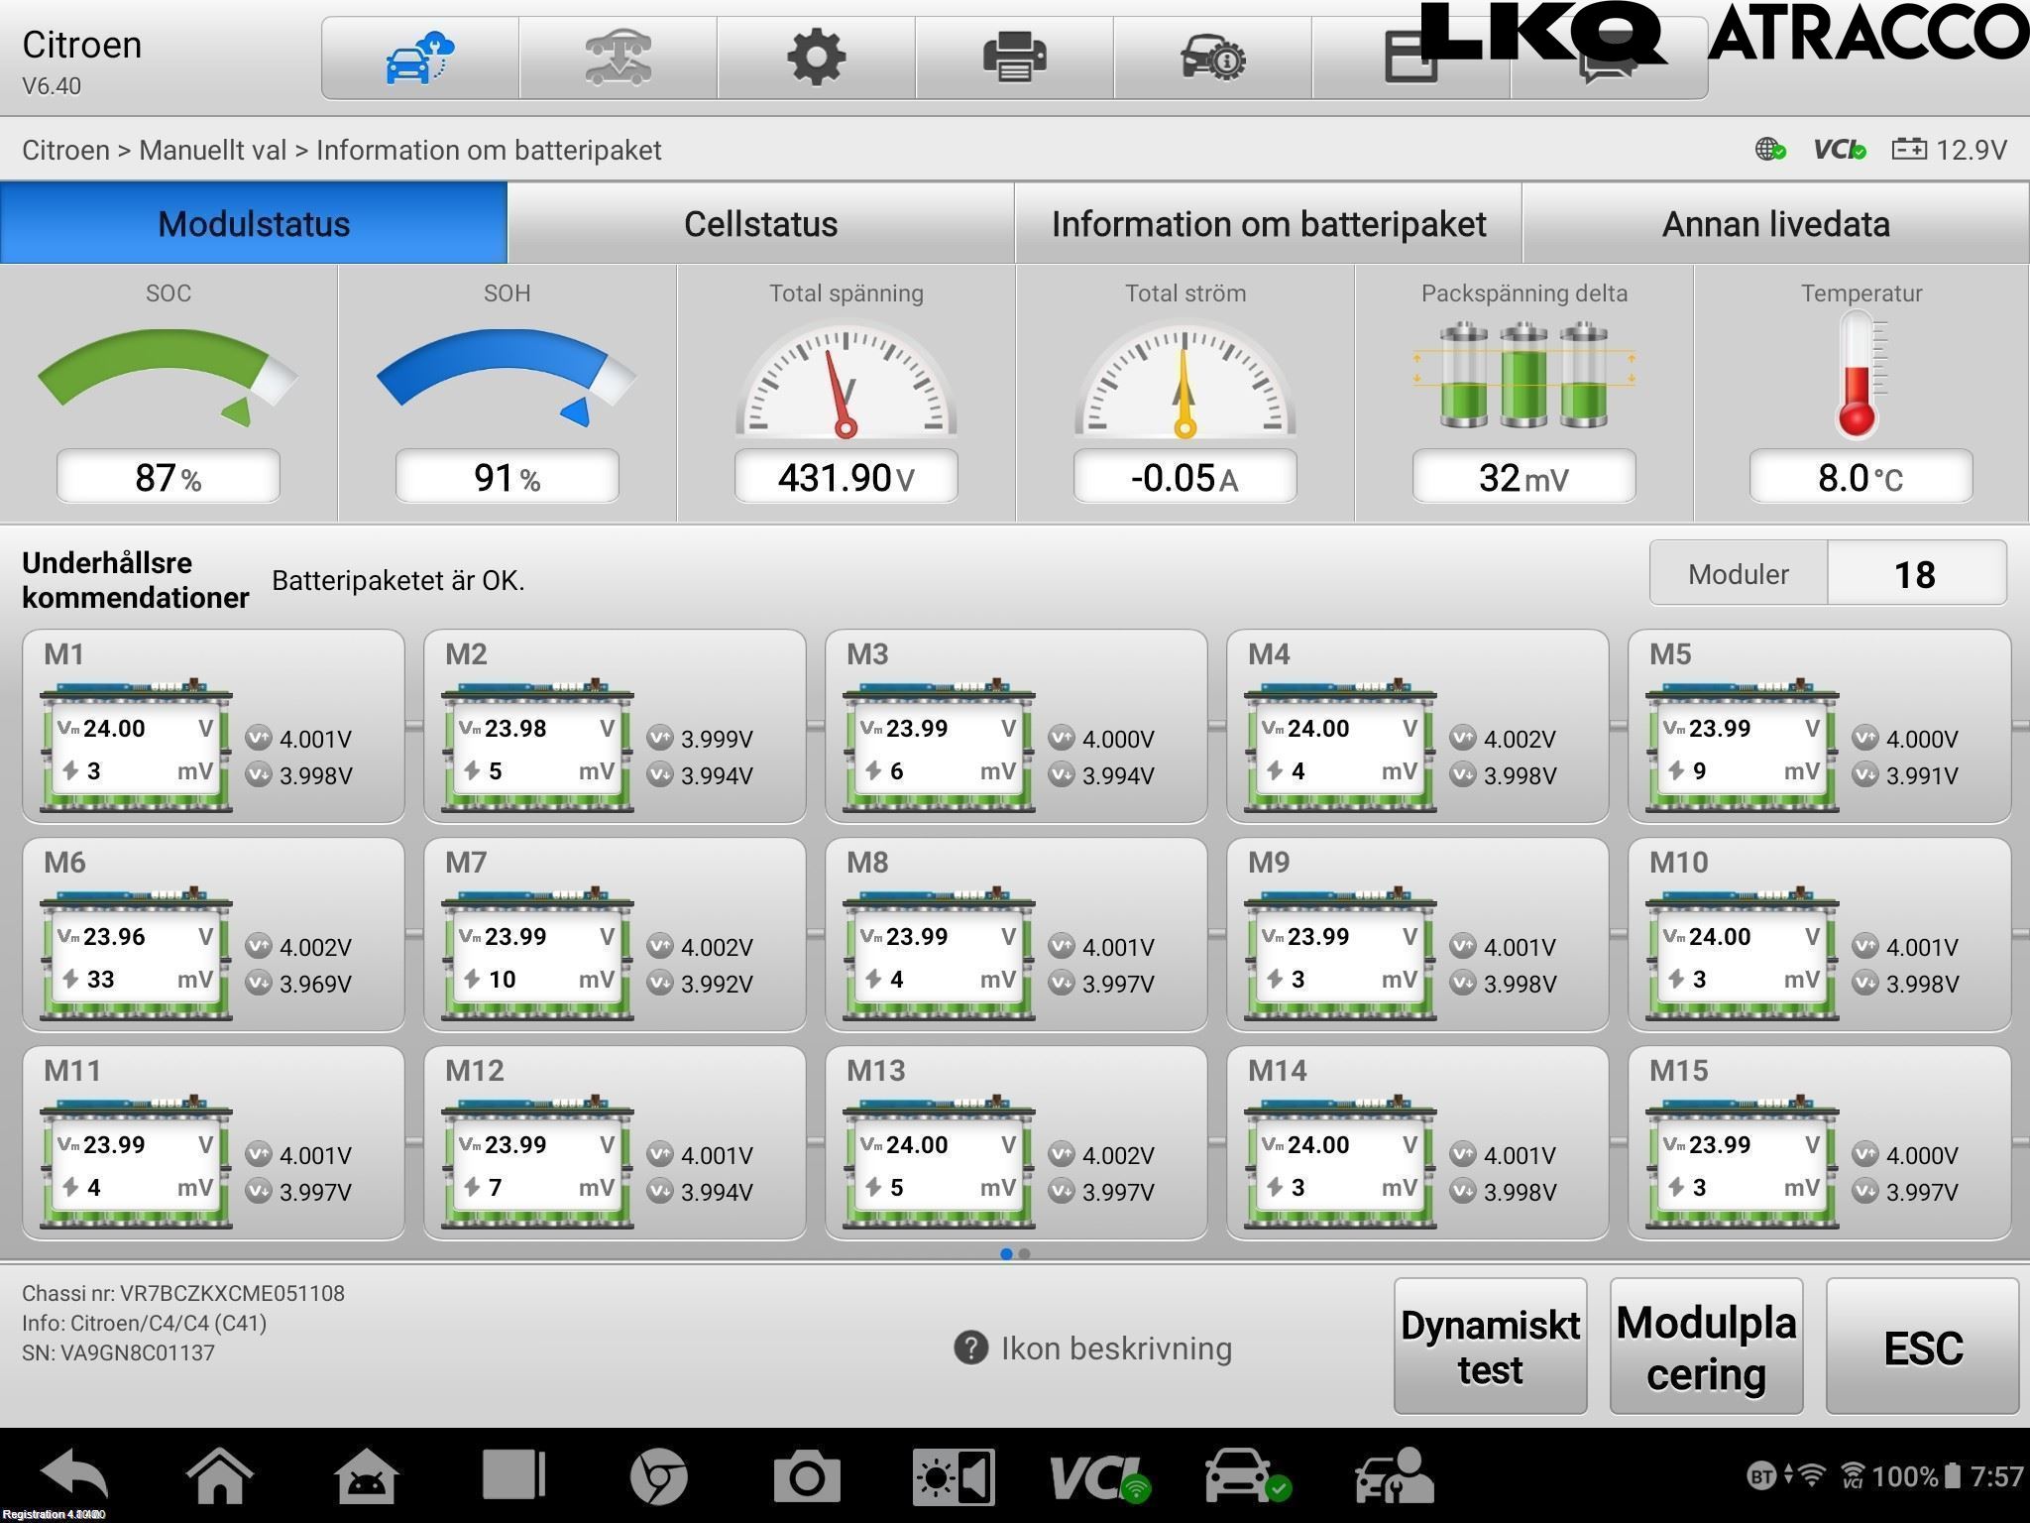The height and width of the screenshot is (1523, 2030).
Task: Tap the home icon in navigation bar
Action: (220, 1476)
